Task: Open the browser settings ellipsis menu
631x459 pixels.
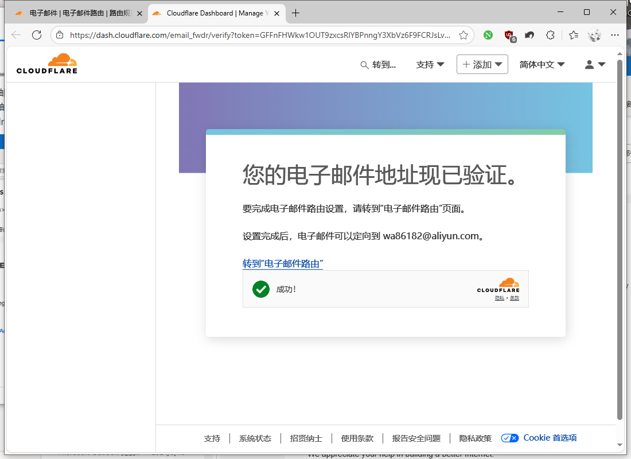Action: [616, 35]
